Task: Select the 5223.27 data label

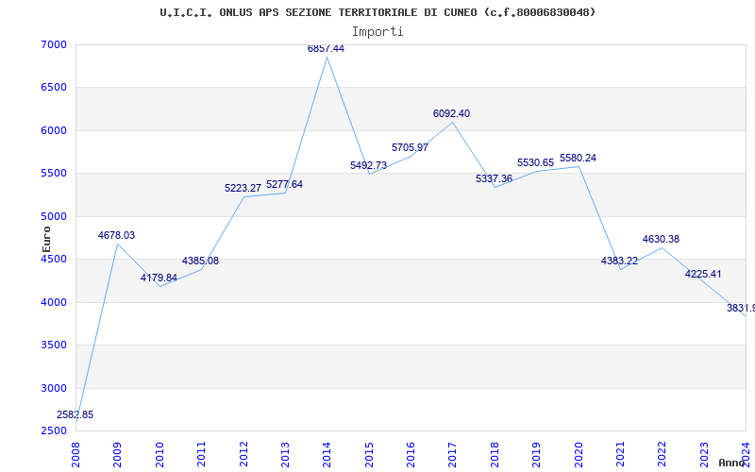Action: 243,188
